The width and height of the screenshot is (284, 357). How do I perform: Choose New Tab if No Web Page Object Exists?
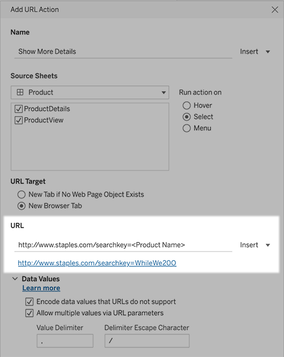tap(21, 194)
